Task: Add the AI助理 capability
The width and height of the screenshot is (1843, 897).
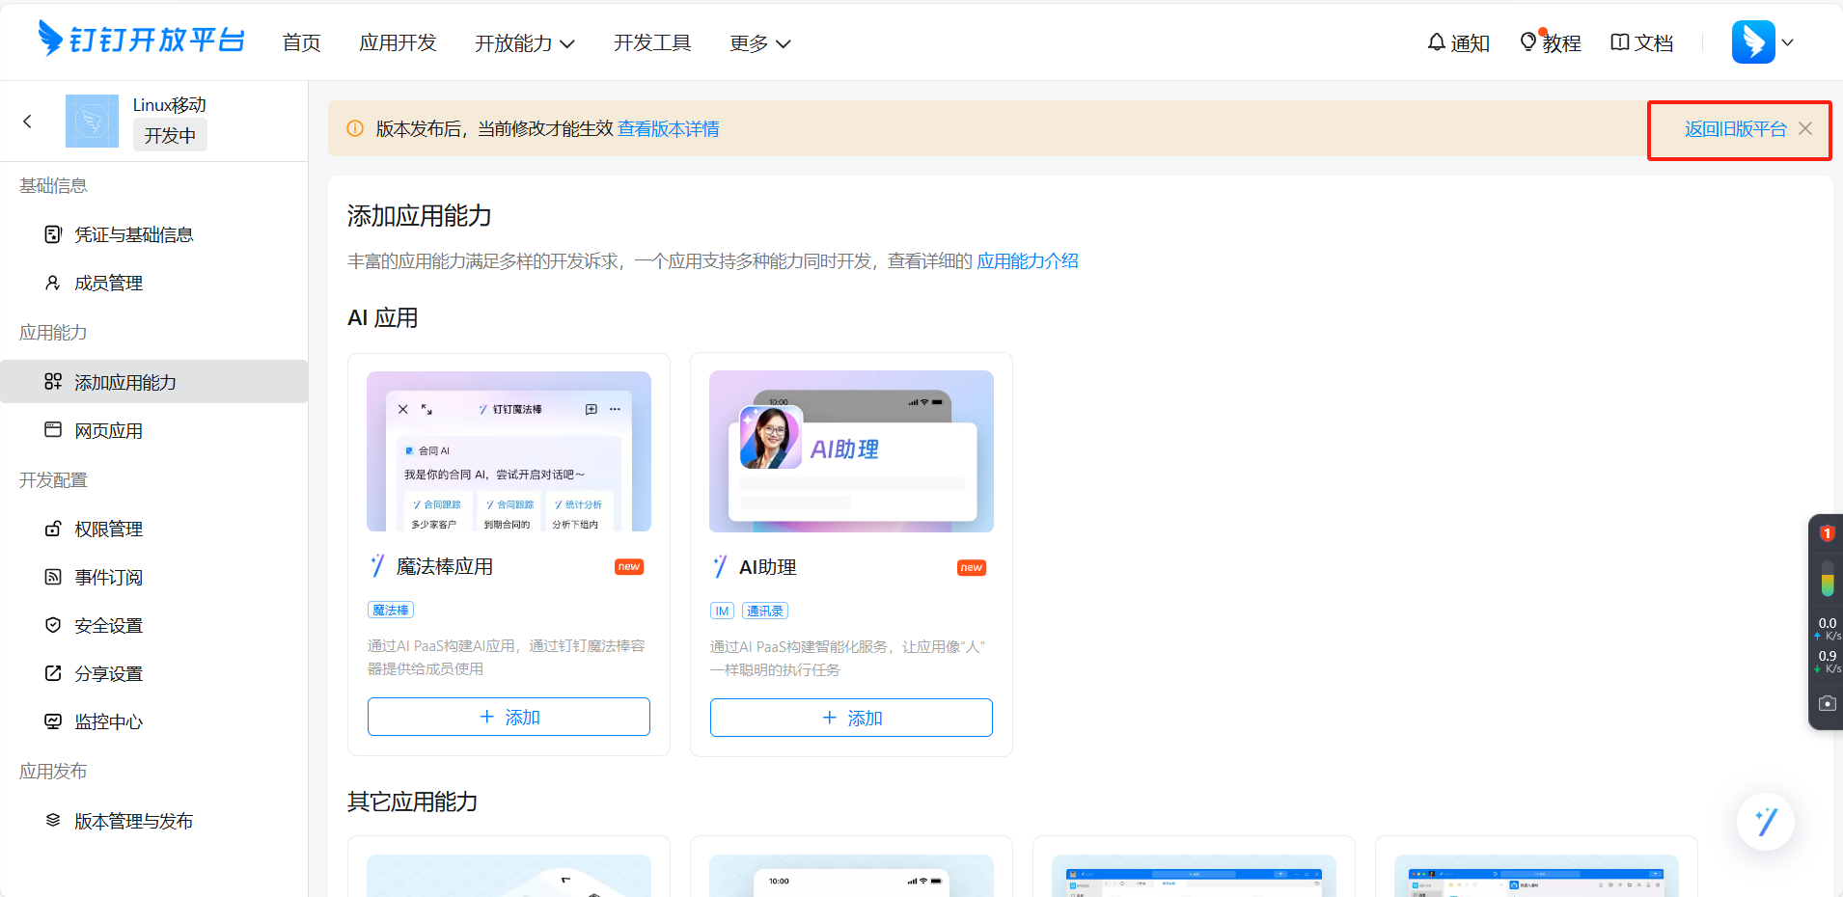Action: point(851,718)
